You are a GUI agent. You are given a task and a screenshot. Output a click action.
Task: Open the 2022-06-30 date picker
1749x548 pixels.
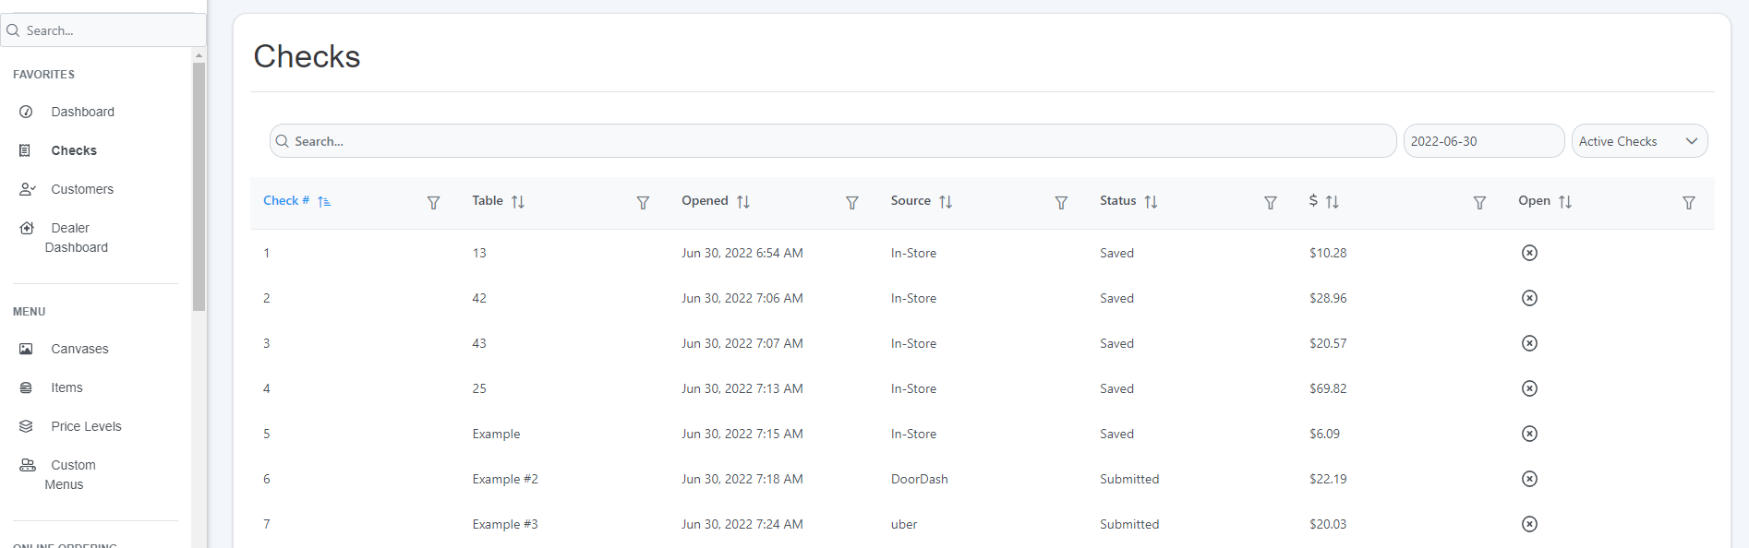tap(1483, 141)
